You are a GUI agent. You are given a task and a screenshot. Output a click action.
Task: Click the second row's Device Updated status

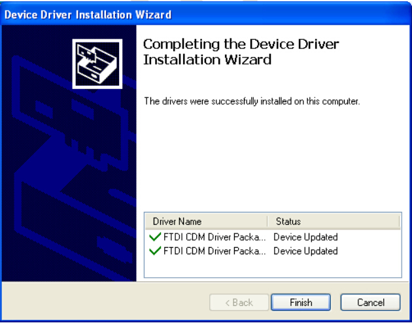pyautogui.click(x=305, y=251)
